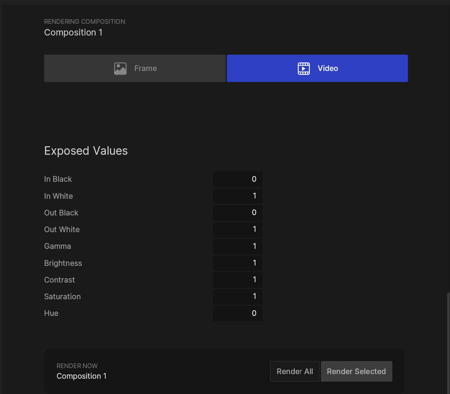Select the Video tab label
This screenshot has height=394, width=450.
[x=328, y=69]
